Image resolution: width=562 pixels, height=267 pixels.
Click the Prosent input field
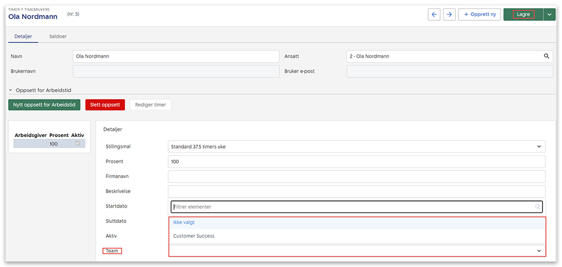[x=356, y=162]
